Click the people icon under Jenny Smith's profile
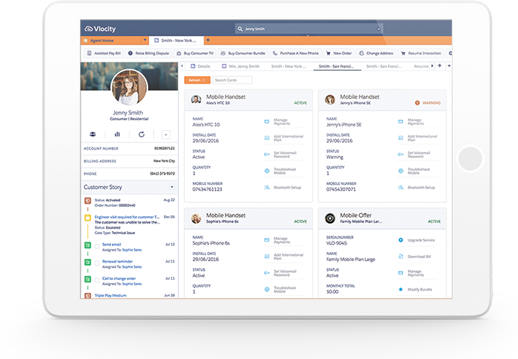Screen dimensions: 518x359 tap(92, 135)
